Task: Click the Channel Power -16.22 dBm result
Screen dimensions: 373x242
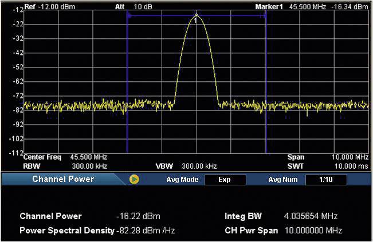Action: point(138,217)
